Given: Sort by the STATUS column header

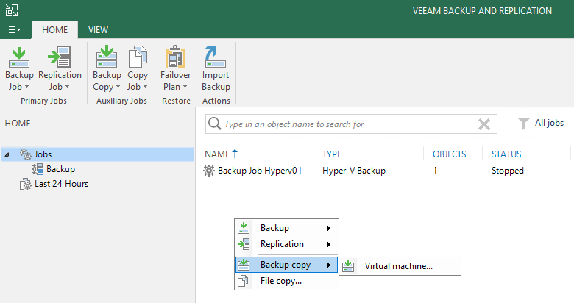Looking at the screenshot, I should (x=506, y=154).
